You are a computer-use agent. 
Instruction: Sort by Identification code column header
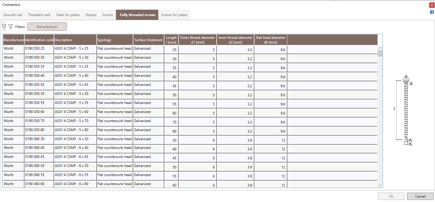39,40
